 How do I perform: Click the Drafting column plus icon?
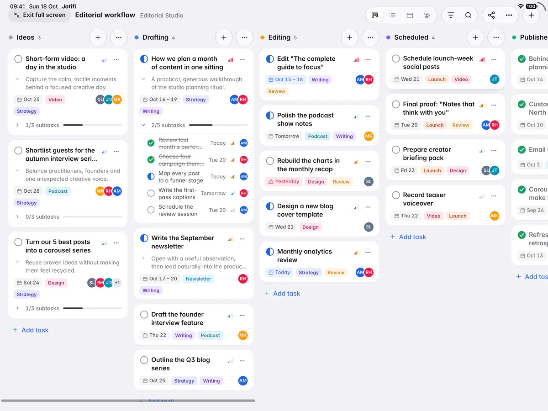click(224, 37)
